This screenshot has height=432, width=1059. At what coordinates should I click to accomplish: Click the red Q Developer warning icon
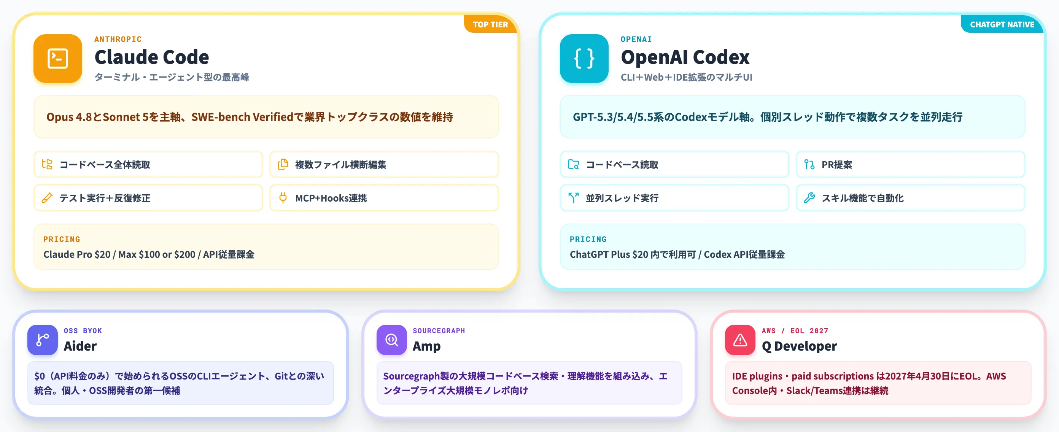pos(740,340)
